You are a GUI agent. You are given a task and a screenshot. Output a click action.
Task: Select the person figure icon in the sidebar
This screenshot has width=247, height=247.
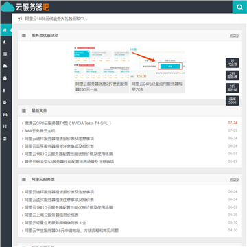click(5, 90)
